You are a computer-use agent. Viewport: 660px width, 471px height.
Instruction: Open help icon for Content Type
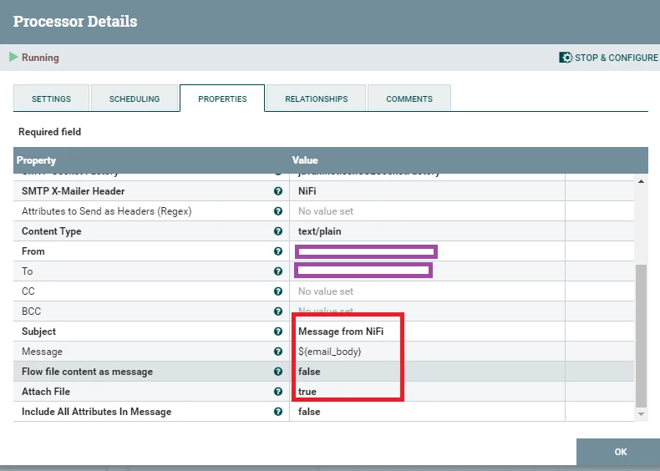pyautogui.click(x=278, y=231)
